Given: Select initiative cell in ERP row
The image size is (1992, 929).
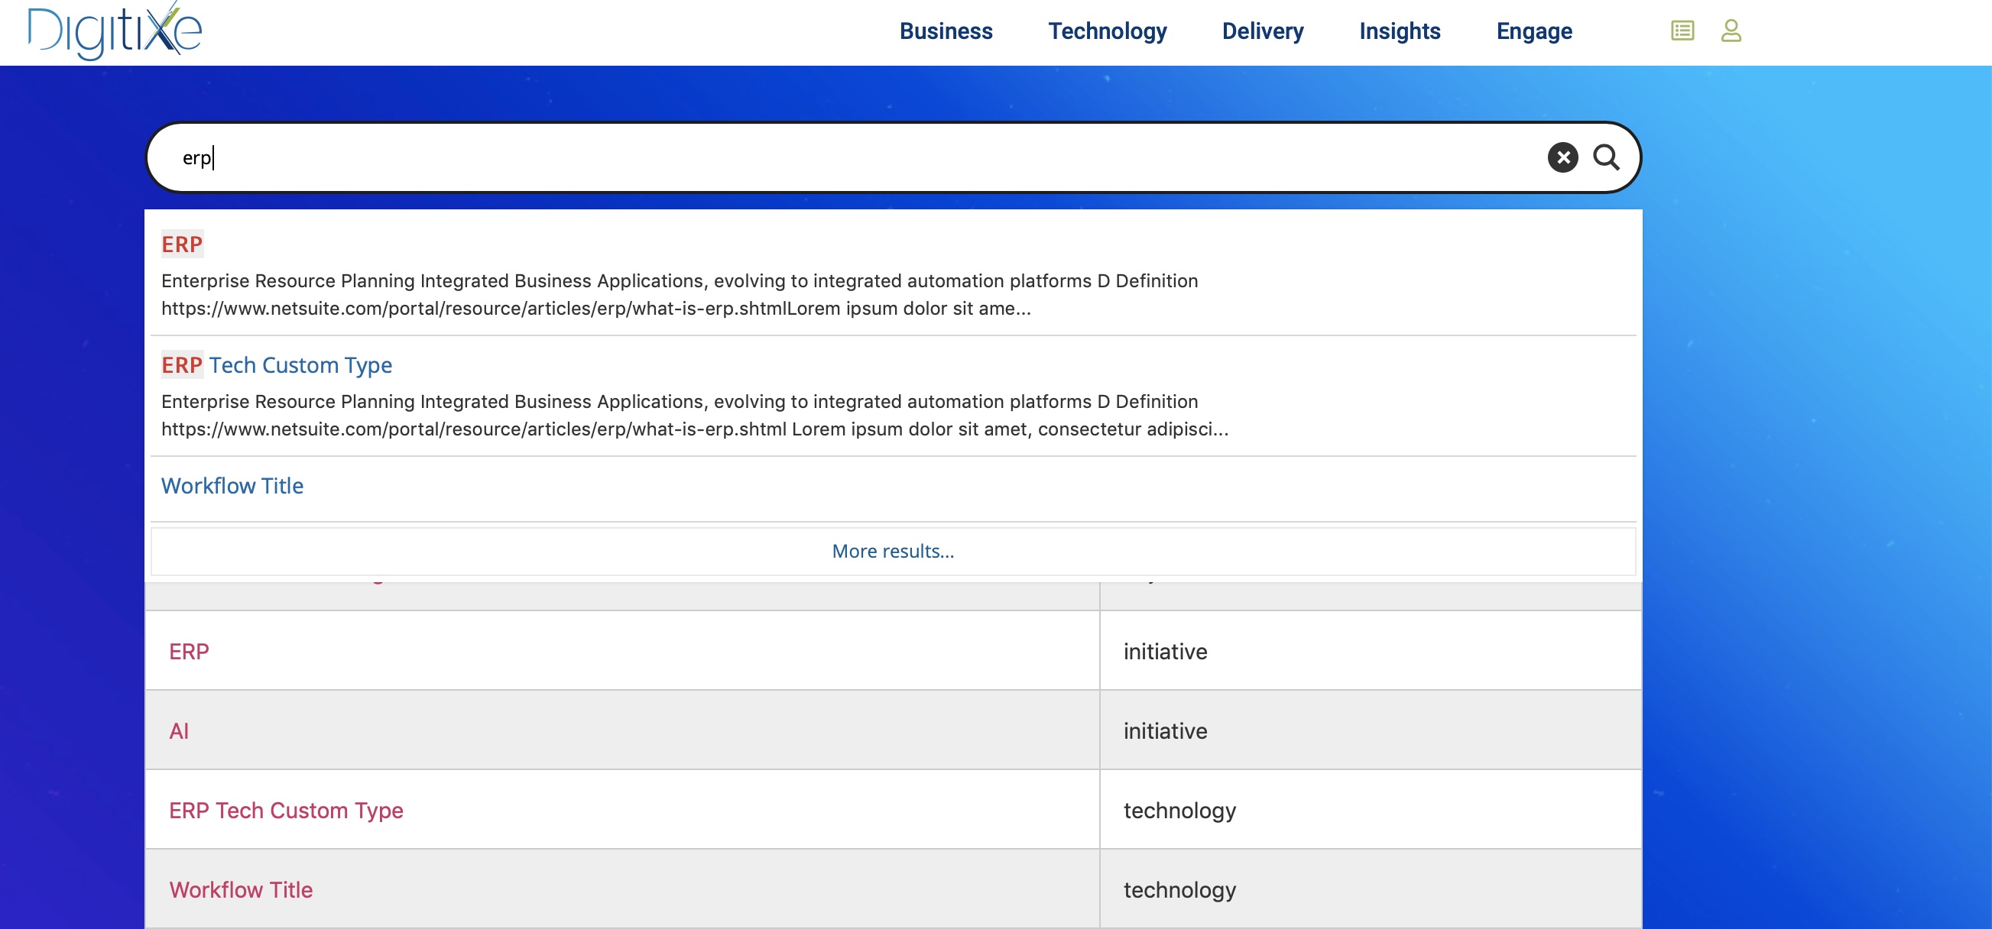Looking at the screenshot, I should [x=1371, y=651].
